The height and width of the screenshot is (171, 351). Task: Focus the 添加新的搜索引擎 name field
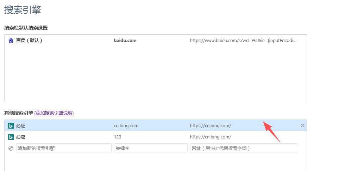click(x=64, y=148)
